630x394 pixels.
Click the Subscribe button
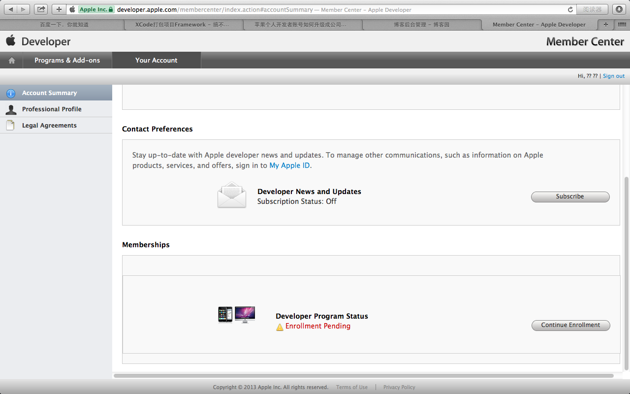pyautogui.click(x=570, y=197)
